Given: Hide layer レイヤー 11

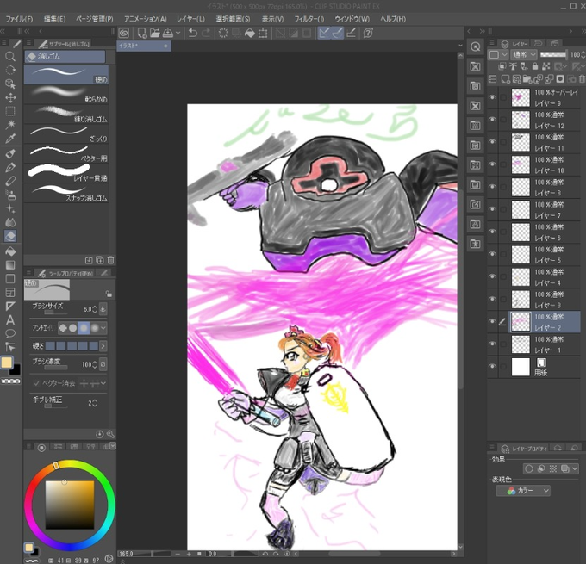Looking at the screenshot, I should click(x=493, y=142).
